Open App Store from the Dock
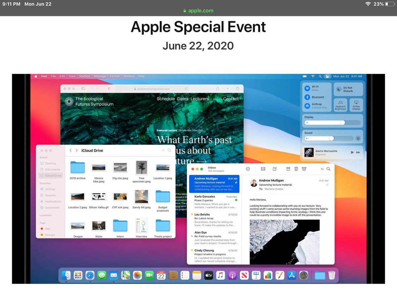This screenshot has width=397, height=298. tap(291, 275)
